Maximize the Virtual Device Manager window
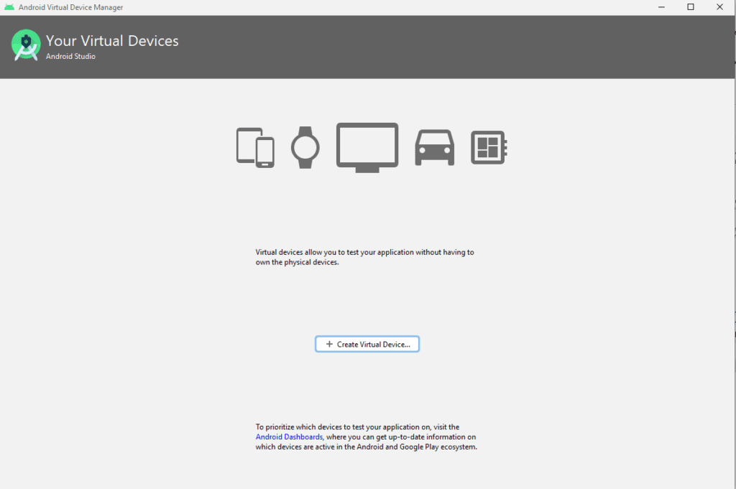Screen dimensions: 736x489 click(x=690, y=7)
